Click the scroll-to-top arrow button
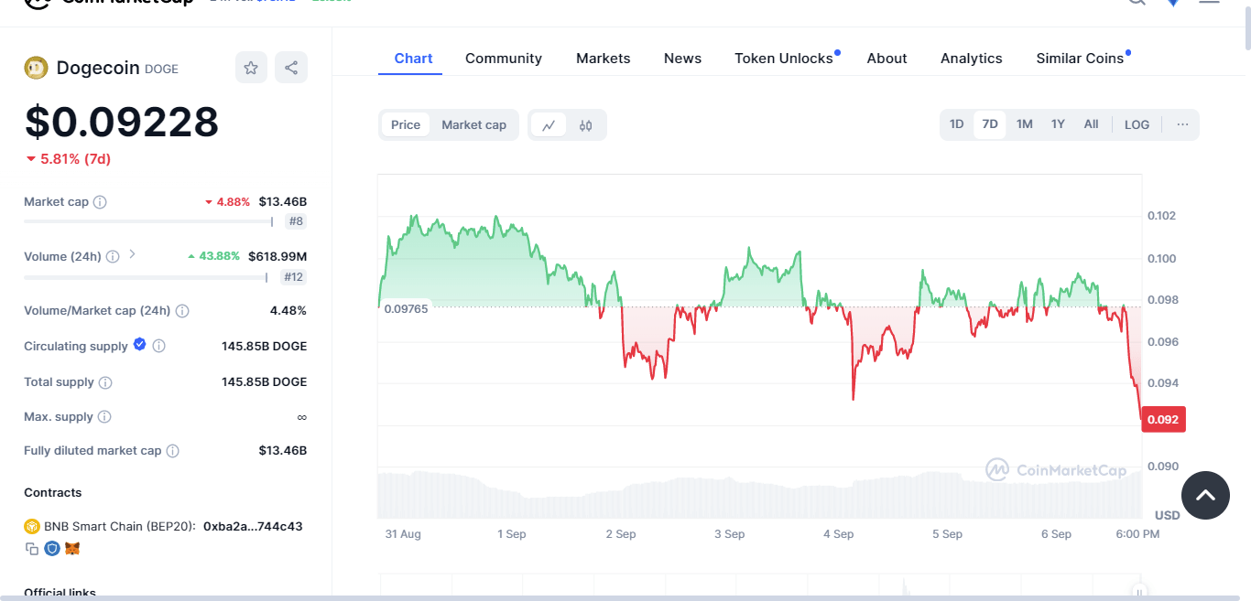Image resolution: width=1251 pixels, height=601 pixels. pyautogui.click(x=1205, y=495)
